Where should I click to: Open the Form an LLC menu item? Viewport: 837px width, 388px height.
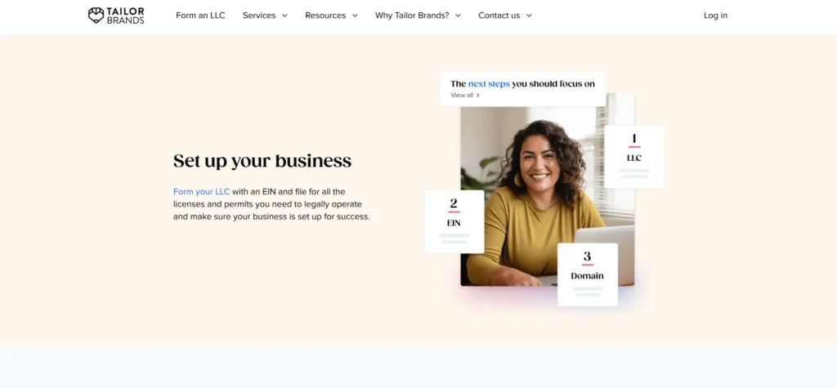[x=200, y=16]
